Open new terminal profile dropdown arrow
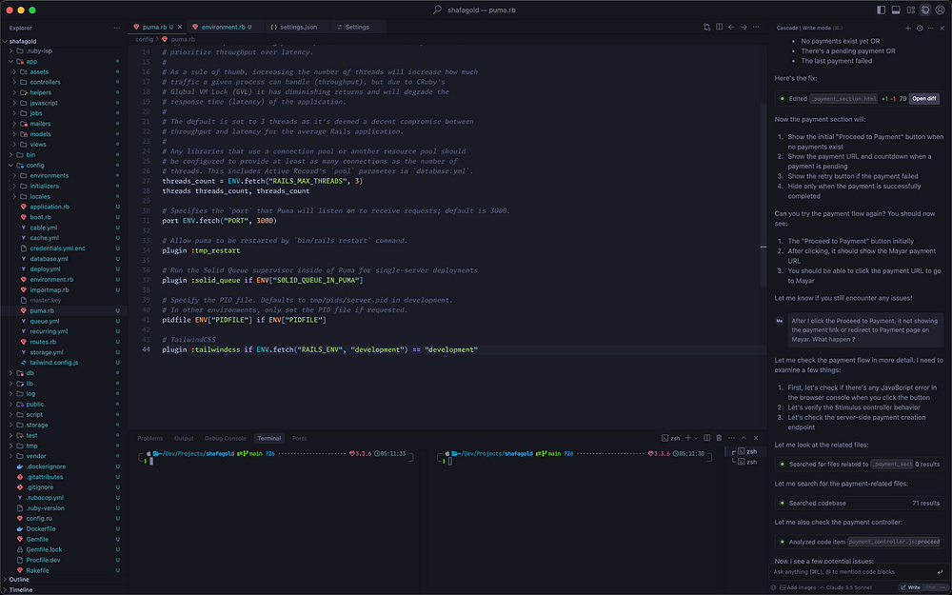This screenshot has height=595, width=952. (696, 438)
